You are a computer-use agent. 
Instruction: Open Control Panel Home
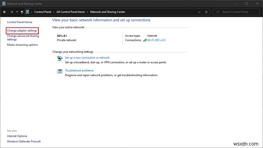(20, 22)
